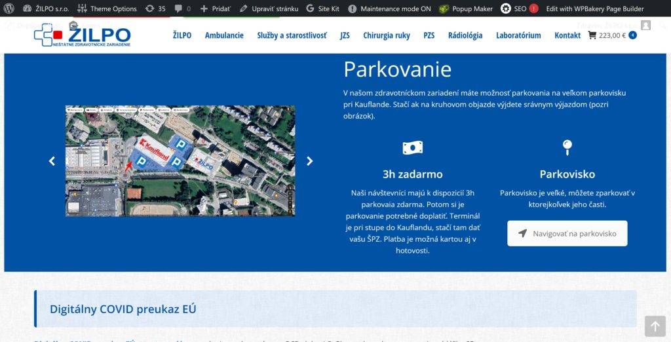This screenshot has height=342, width=671.
Task: Click Upraviť stránku edit page link
Action: [269, 9]
